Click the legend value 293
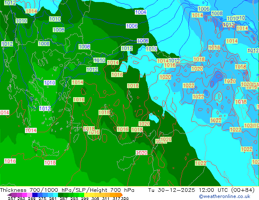This screenshot has width=259, height=200. (74, 198)
